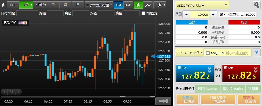Viewport: 262px width, 106px height.
Task: Jump to the latest candle with the arrow button
Action: (163, 101)
